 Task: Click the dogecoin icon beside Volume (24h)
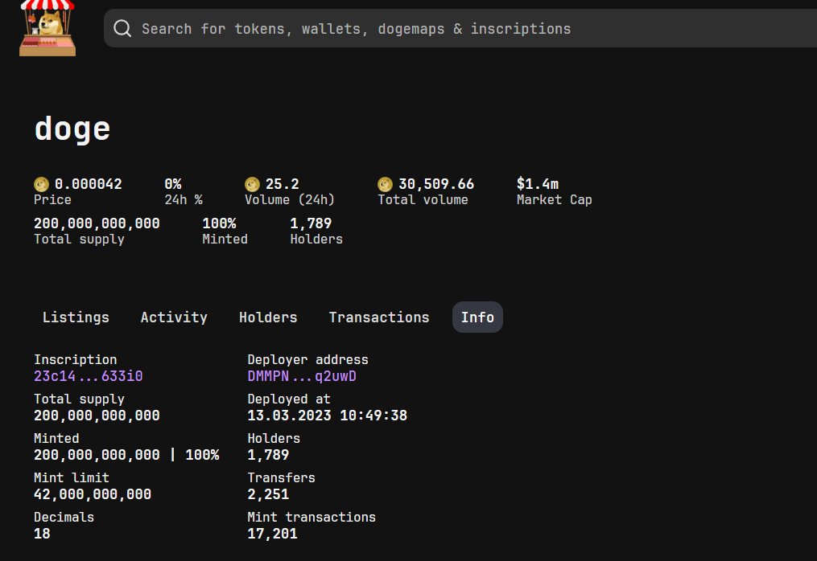click(x=252, y=184)
